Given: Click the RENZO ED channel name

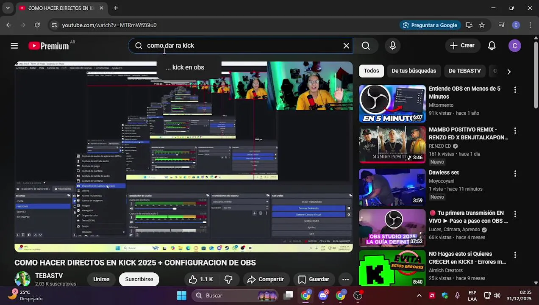Looking at the screenshot, I should coord(440,146).
